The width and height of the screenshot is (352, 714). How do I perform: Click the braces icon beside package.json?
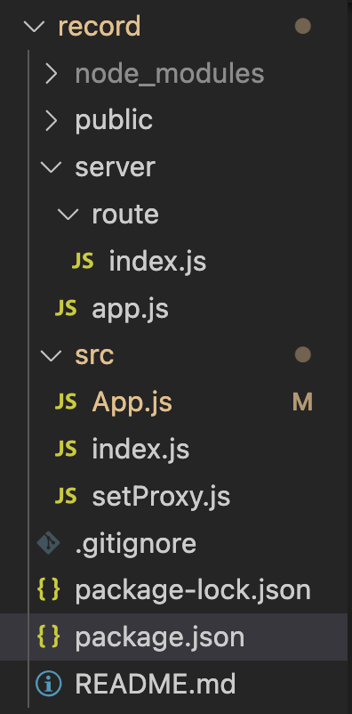coord(49,637)
